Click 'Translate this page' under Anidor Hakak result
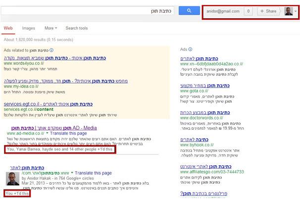300x202 pixels. 93,173
